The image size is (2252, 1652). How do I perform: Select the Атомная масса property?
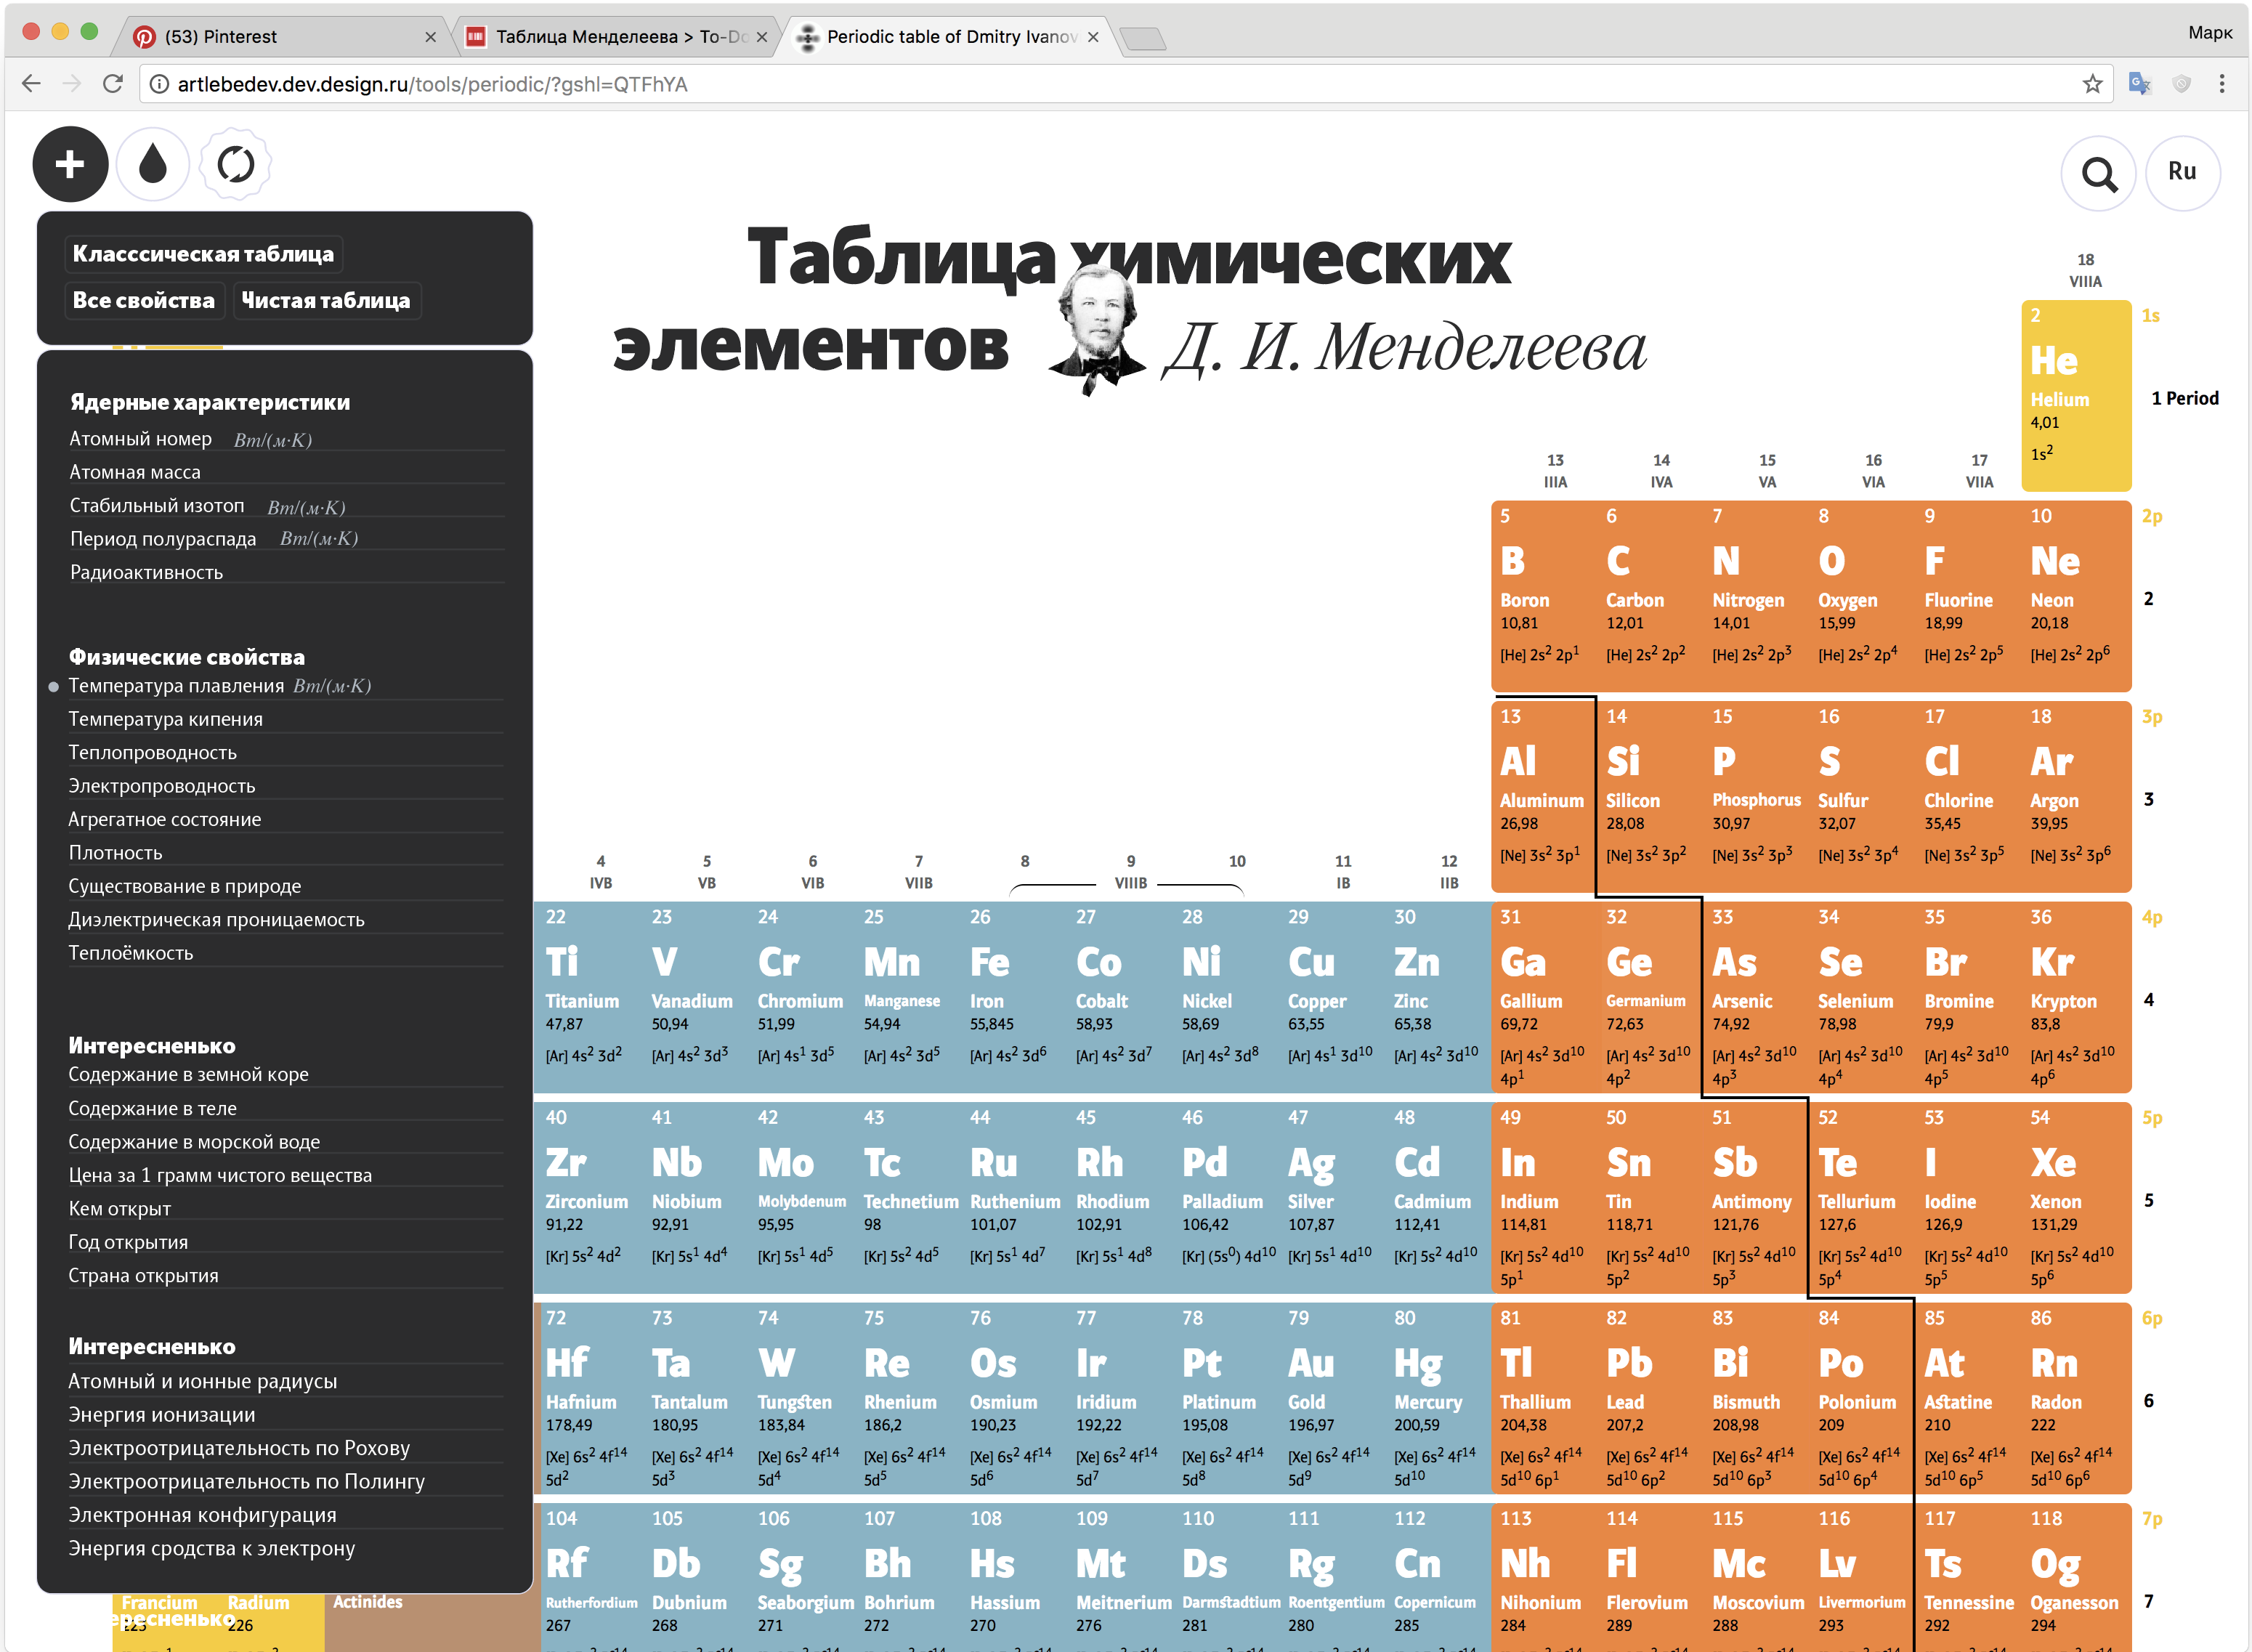click(135, 472)
